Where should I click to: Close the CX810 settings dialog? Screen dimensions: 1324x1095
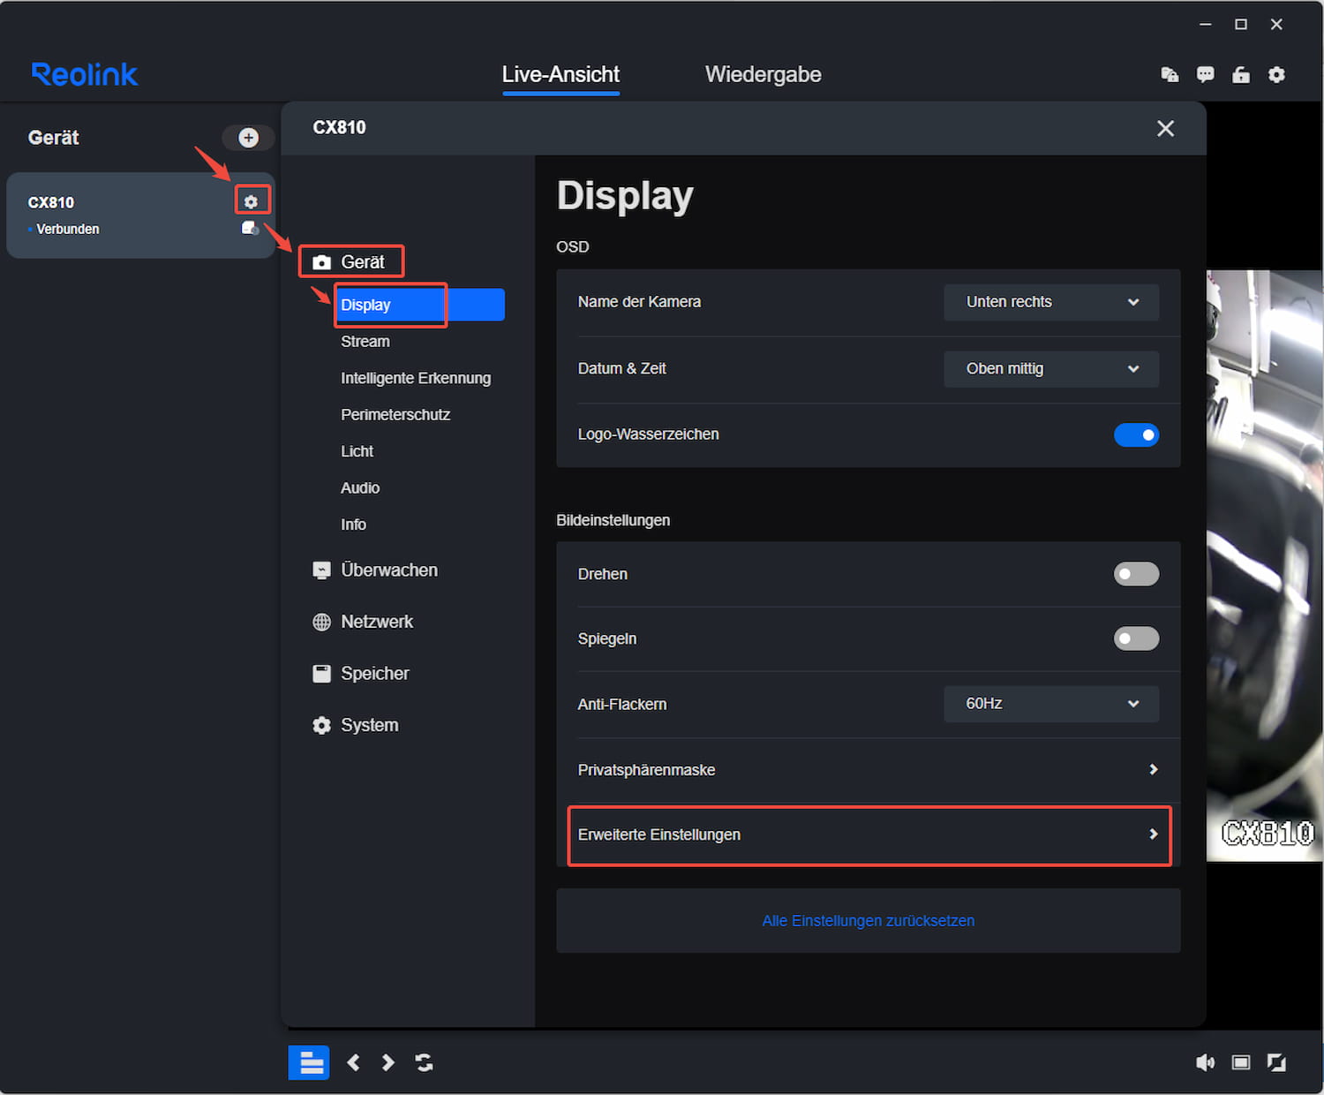1165,129
